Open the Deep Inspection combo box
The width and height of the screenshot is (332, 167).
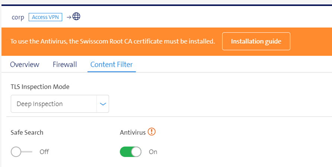(x=60, y=104)
